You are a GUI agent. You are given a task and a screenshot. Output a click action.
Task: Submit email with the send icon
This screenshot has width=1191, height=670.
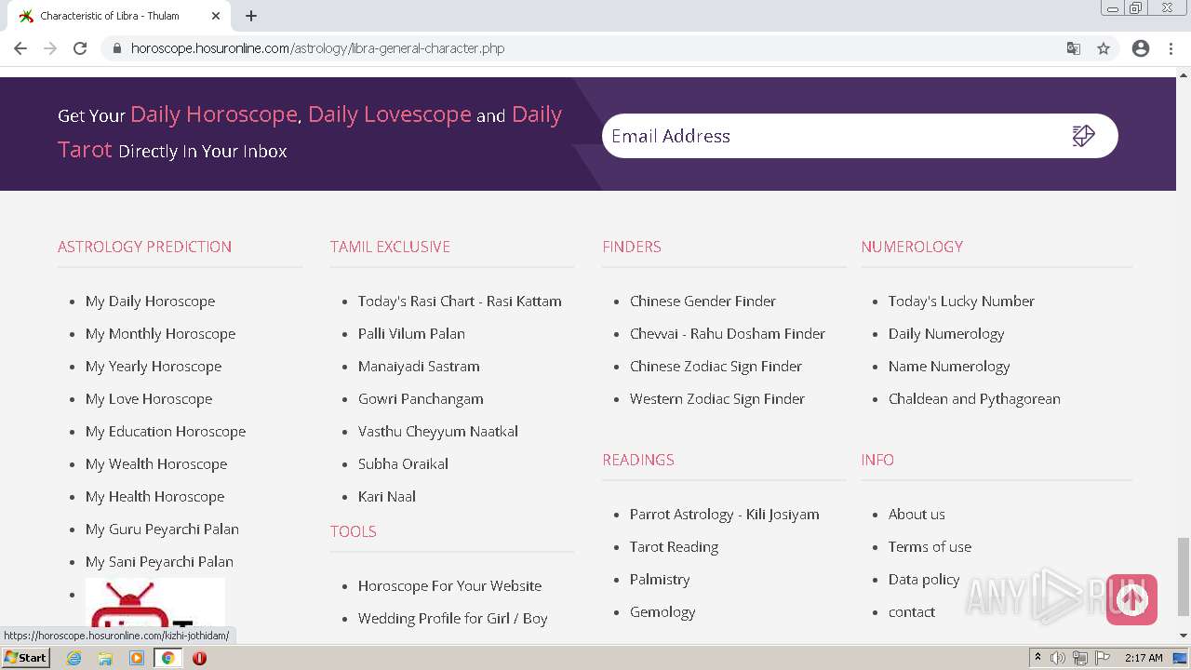(x=1084, y=136)
